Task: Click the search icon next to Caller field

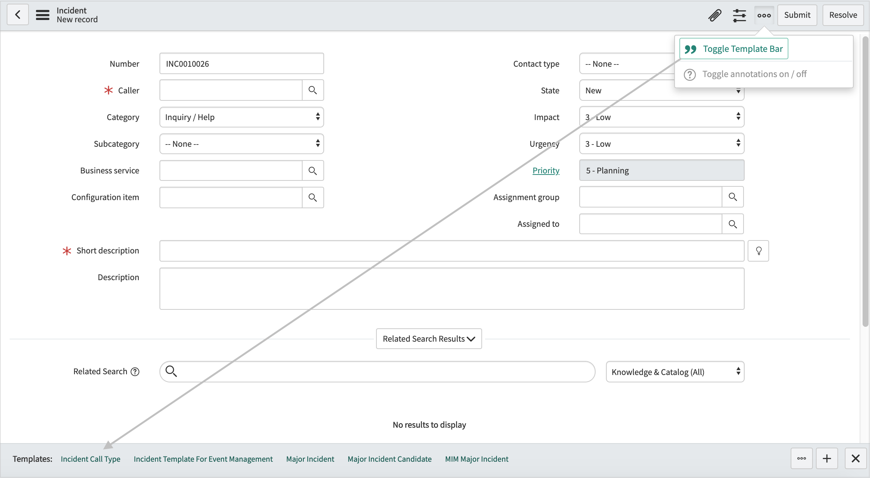Action: pos(313,90)
